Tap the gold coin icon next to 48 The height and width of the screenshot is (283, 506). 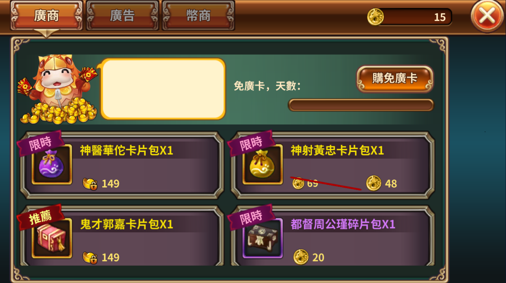tap(374, 183)
